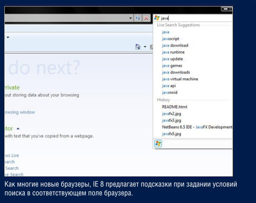This screenshot has height=203, width=256.
Task: Click the red Stop loading icon
Action: point(146,18)
